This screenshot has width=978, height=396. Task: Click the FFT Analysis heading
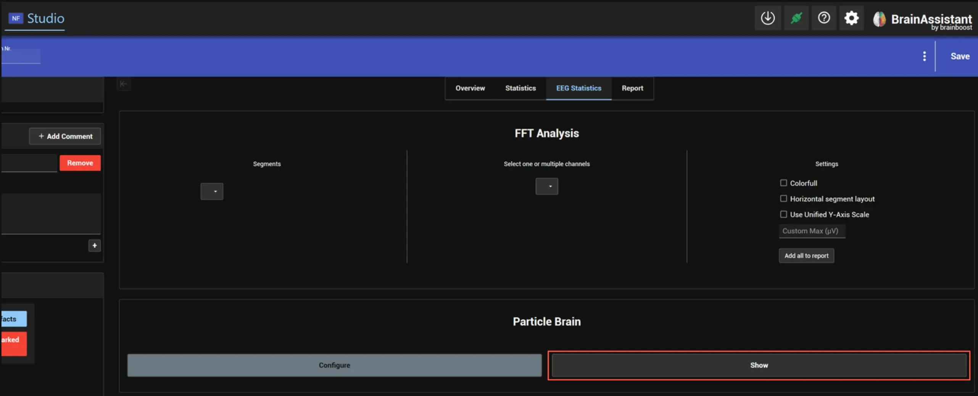click(546, 133)
